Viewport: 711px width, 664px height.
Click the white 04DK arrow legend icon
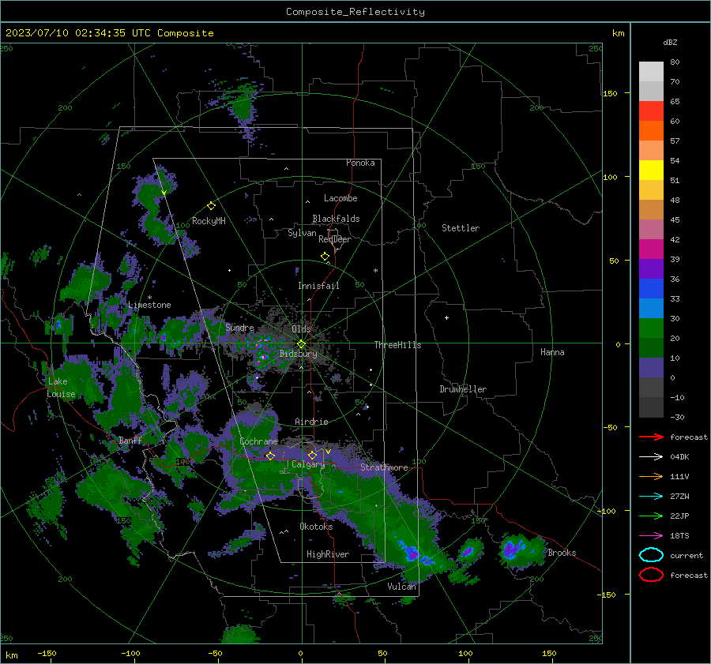[651, 457]
